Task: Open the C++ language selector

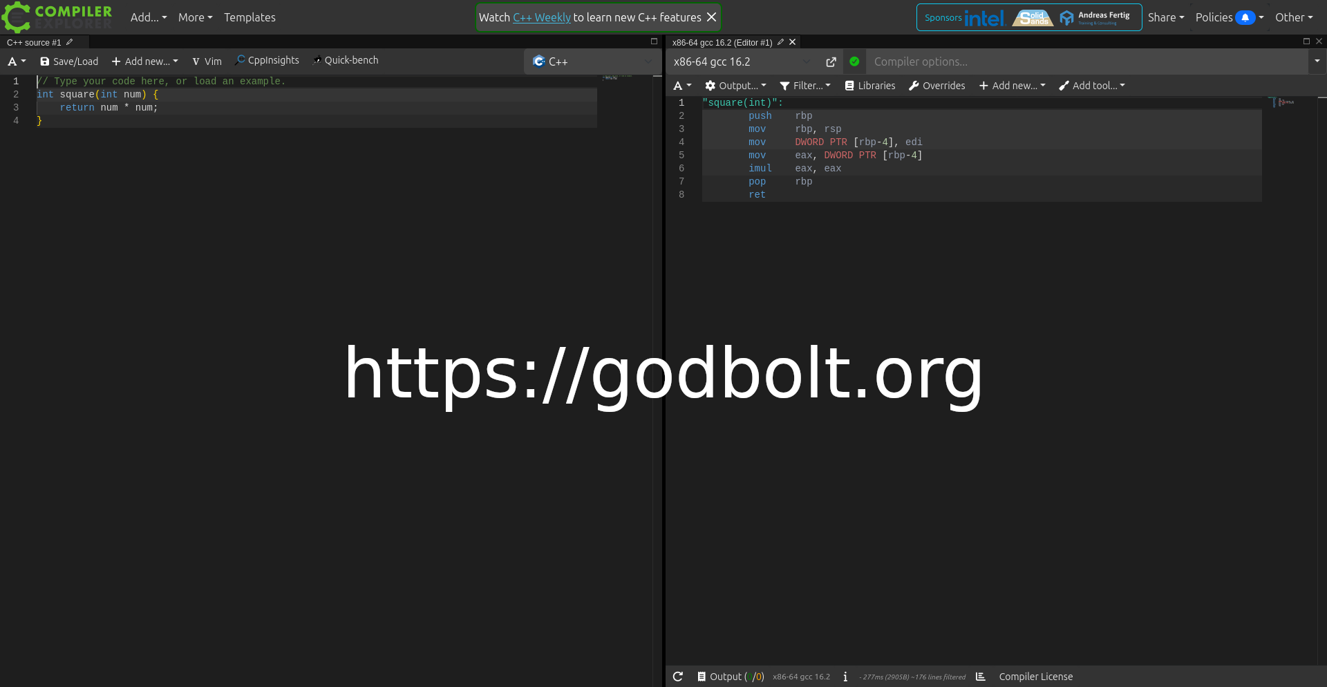Action: tap(592, 62)
